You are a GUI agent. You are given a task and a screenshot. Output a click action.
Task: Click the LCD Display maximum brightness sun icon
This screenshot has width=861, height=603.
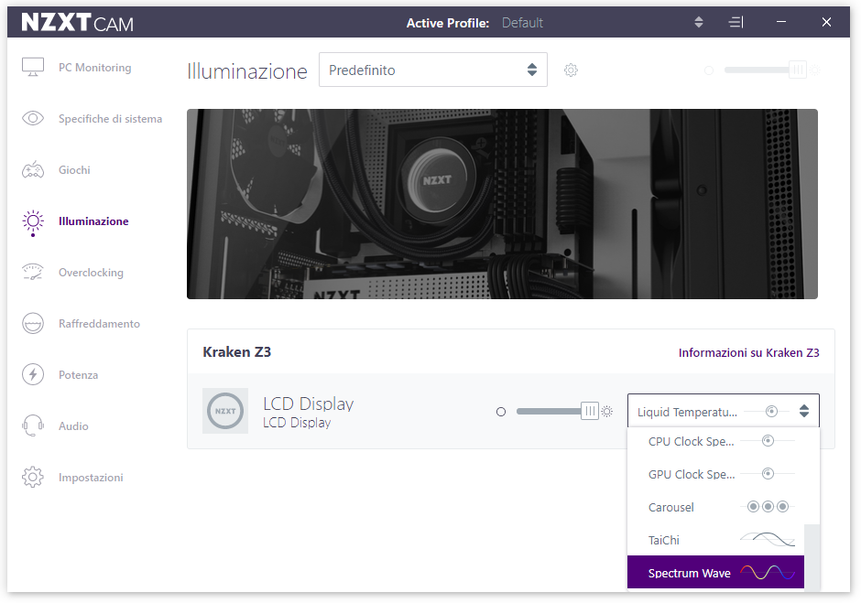(x=606, y=412)
